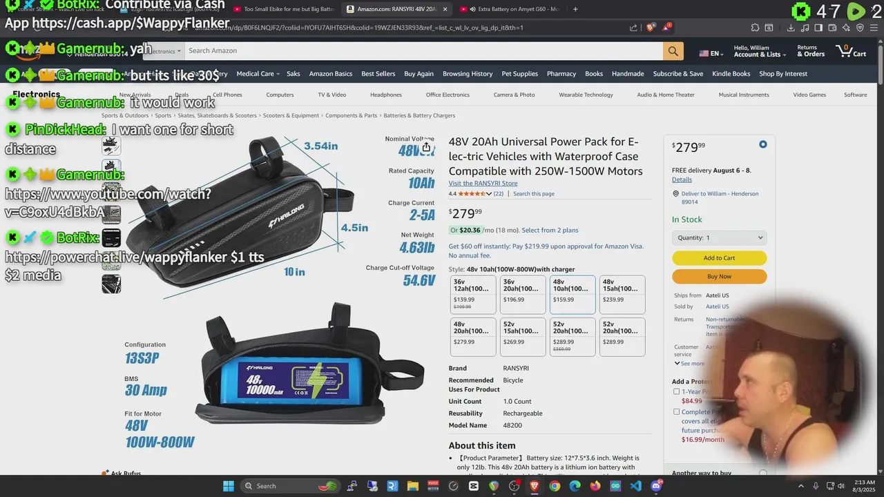Image resolution: width=884 pixels, height=497 pixels.
Task: Select the Another way to buy radio button
Action: pyautogui.click(x=762, y=474)
